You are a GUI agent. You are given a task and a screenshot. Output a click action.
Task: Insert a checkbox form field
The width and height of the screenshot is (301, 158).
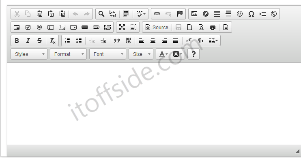(28, 28)
